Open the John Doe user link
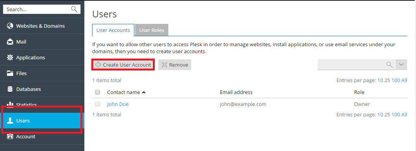 pyautogui.click(x=118, y=104)
